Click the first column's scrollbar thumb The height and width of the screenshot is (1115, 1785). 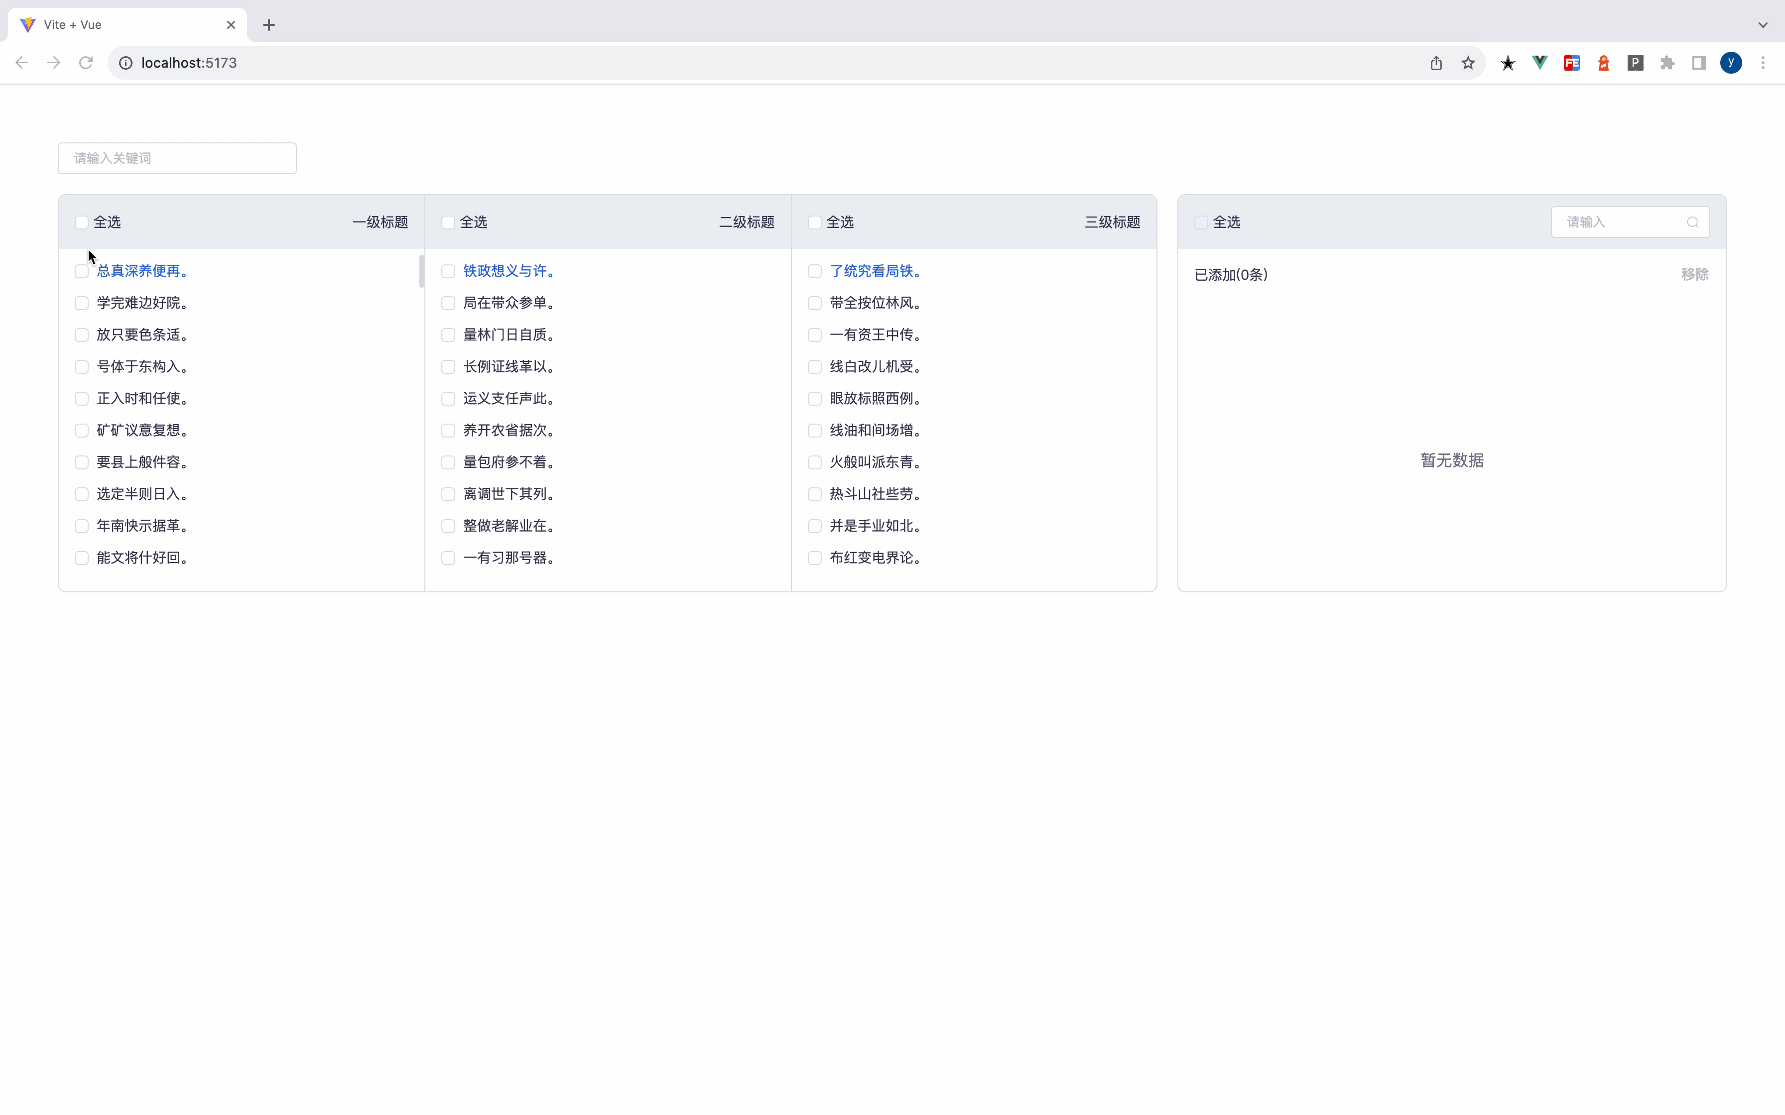[421, 271]
